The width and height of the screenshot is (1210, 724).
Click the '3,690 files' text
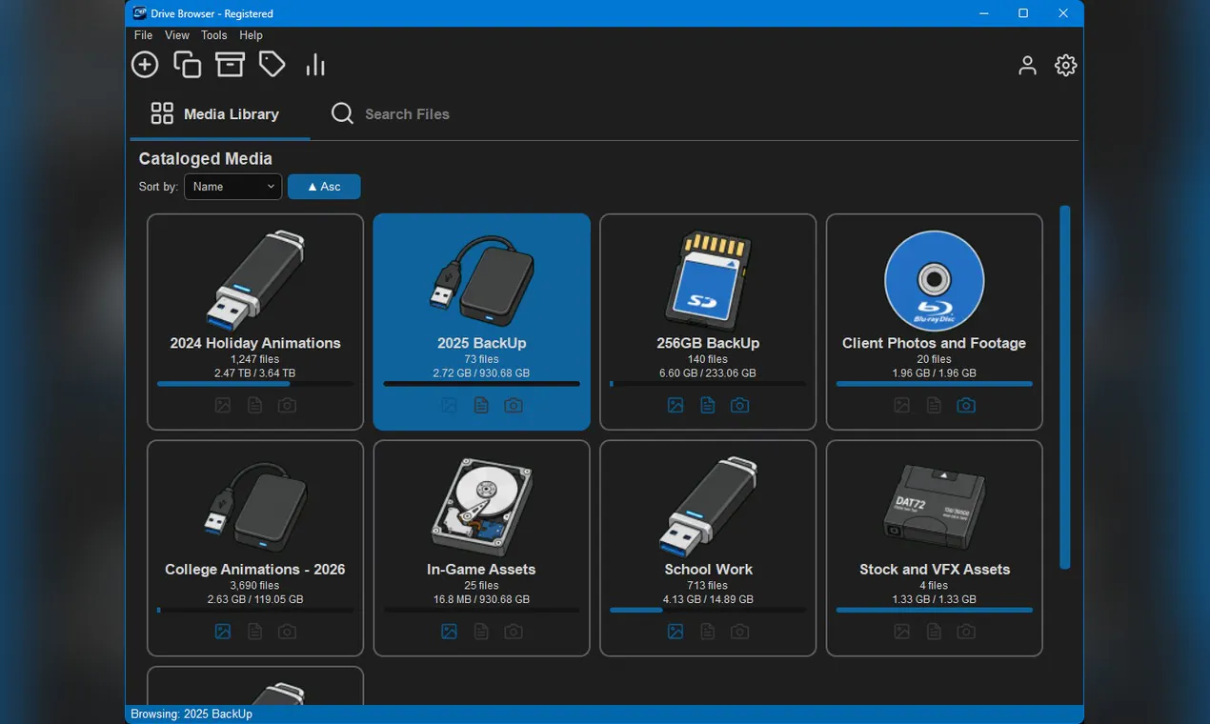tap(255, 586)
